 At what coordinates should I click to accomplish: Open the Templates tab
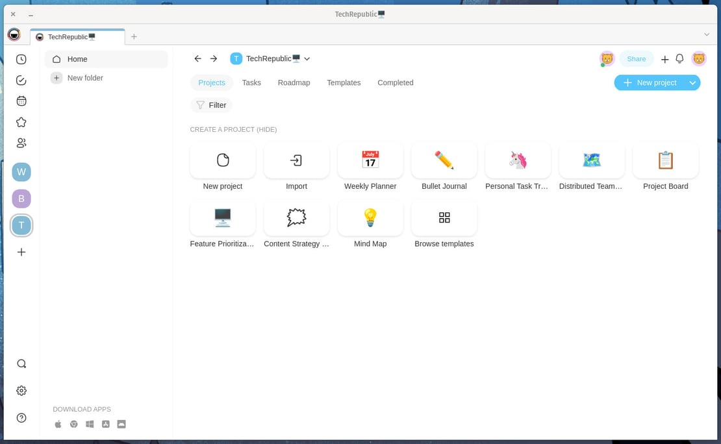point(344,82)
